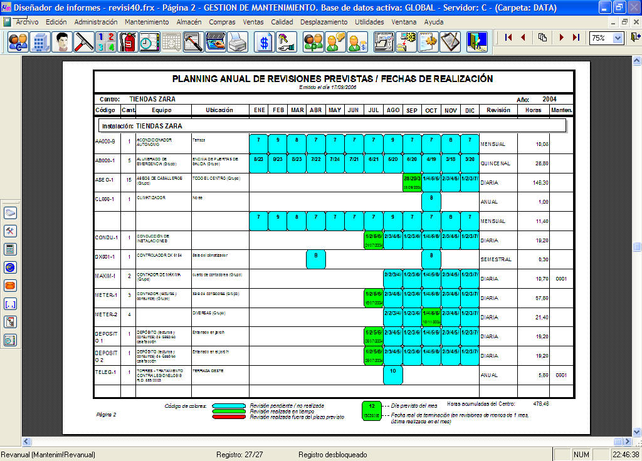Click the printer toolbar icon

click(238, 42)
